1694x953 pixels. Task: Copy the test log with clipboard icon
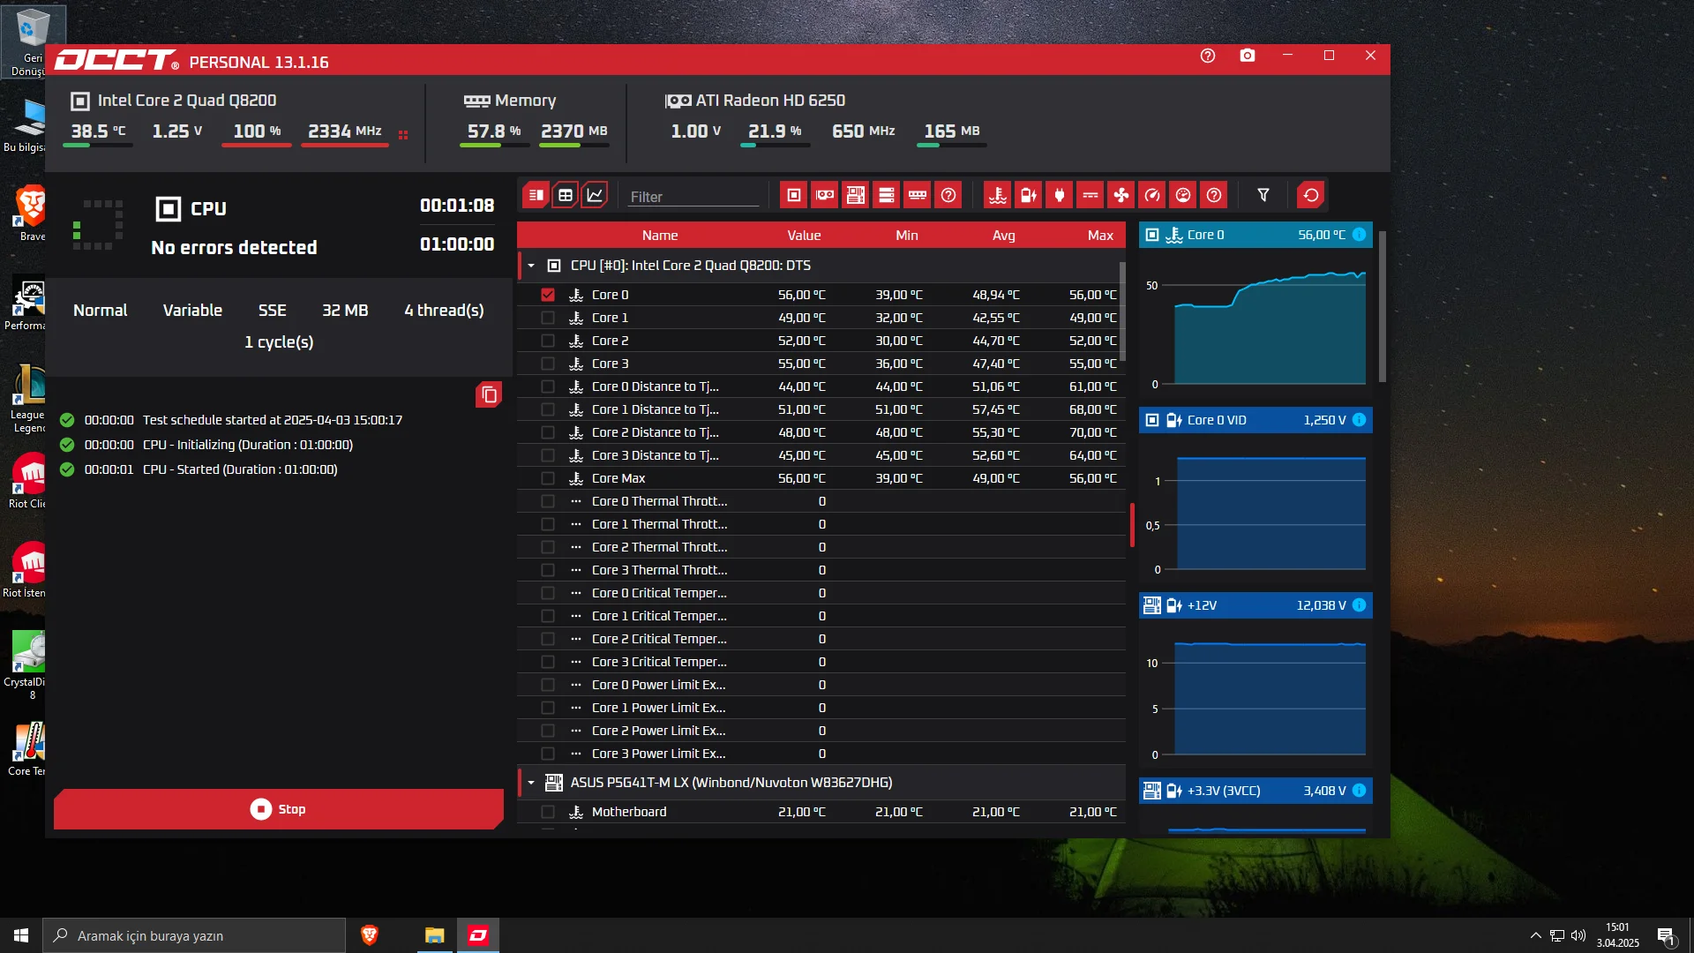click(489, 394)
